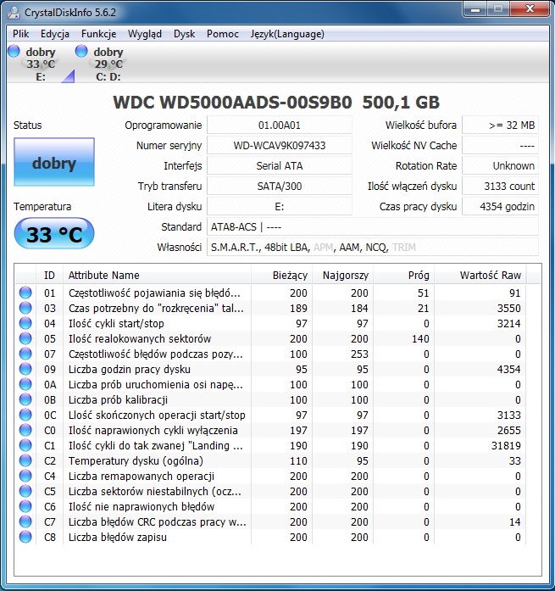Screen dimensions: 555x591
Task: Click the status orb for attribute 05
Action: coord(25,338)
